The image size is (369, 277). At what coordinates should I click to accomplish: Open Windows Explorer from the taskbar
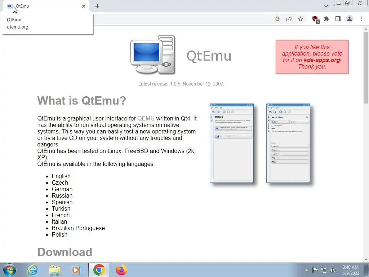pos(54,270)
